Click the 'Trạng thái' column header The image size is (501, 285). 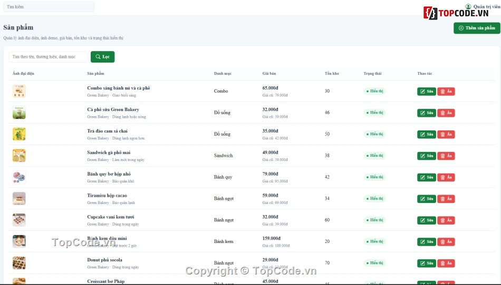click(x=372, y=74)
